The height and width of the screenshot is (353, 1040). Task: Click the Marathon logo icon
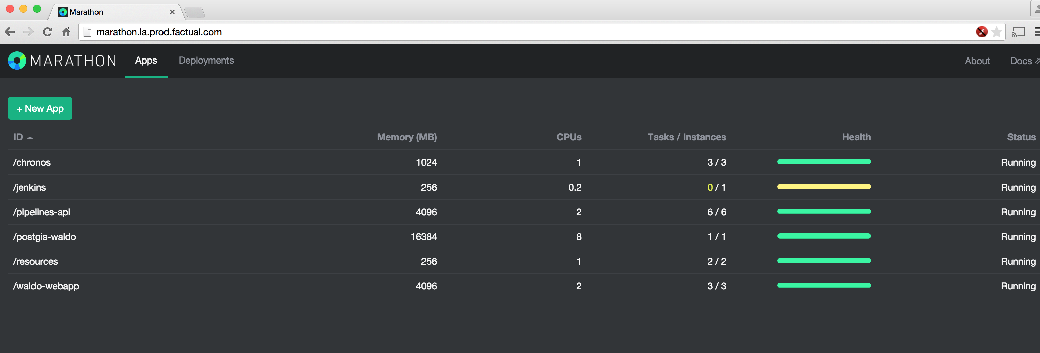coord(17,61)
